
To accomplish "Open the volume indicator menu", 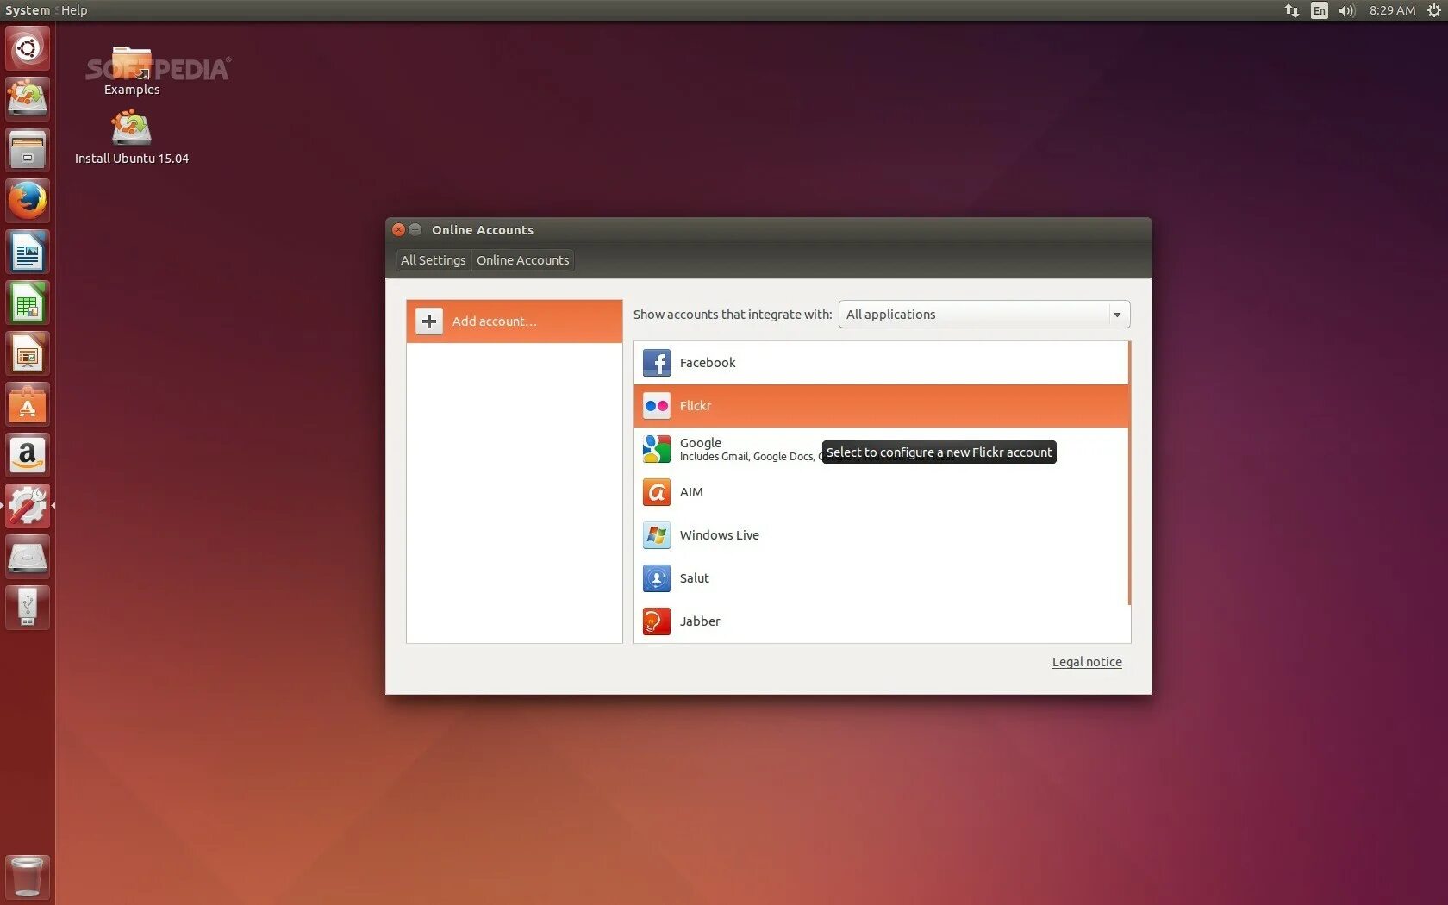I will (x=1345, y=10).
